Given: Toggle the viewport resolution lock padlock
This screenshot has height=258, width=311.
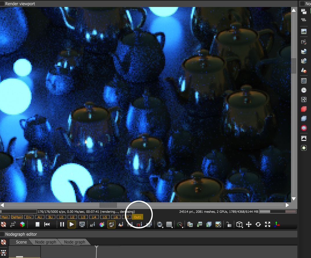Looking at the screenshot, I should (x=229, y=224).
